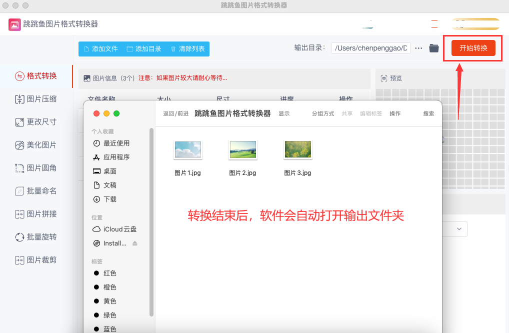Open the 批量旋转 tool
Viewport: 509px width, 333px height.
click(x=36, y=237)
